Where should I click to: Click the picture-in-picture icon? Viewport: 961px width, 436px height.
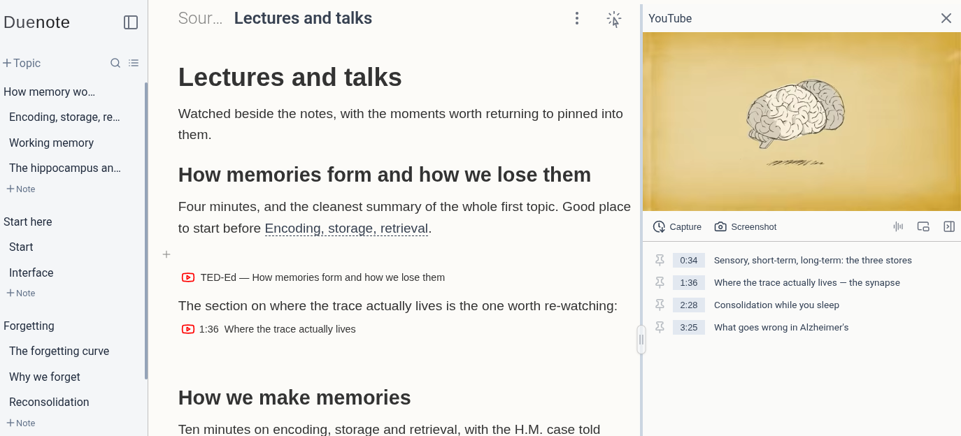(923, 226)
